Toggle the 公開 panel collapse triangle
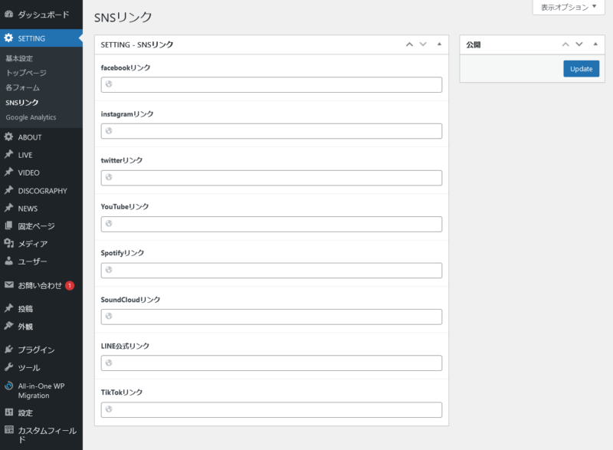613x450 pixels. [595, 44]
